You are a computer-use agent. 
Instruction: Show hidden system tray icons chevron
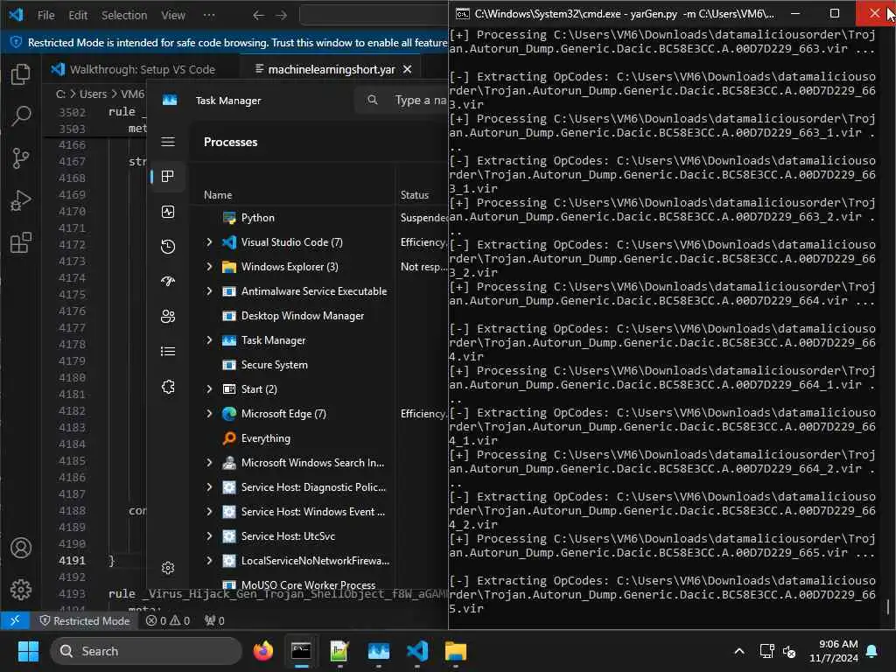[x=738, y=651]
